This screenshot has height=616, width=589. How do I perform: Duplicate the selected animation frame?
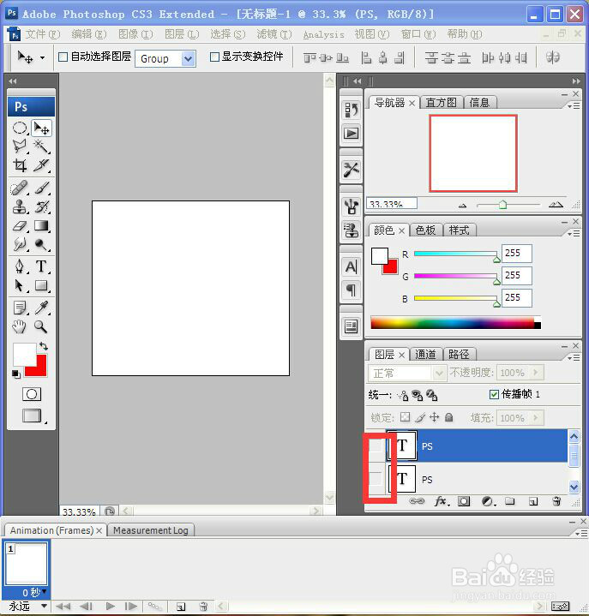tap(181, 607)
